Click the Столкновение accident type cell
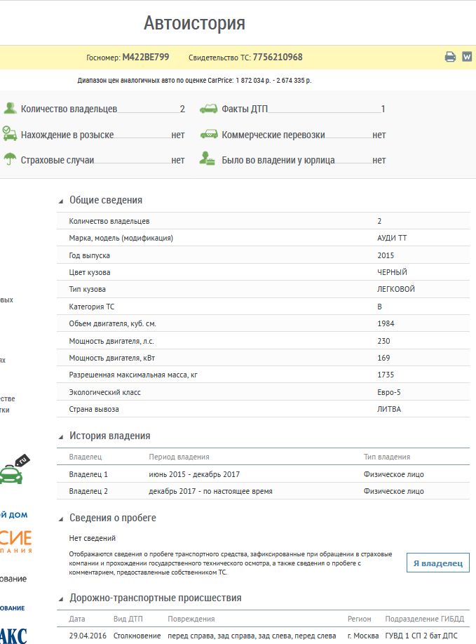 click(137, 636)
